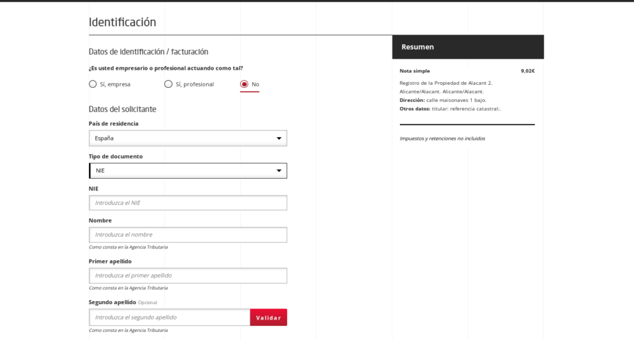Click the "Impuestos y retenciones no incluidos" note

point(442,138)
